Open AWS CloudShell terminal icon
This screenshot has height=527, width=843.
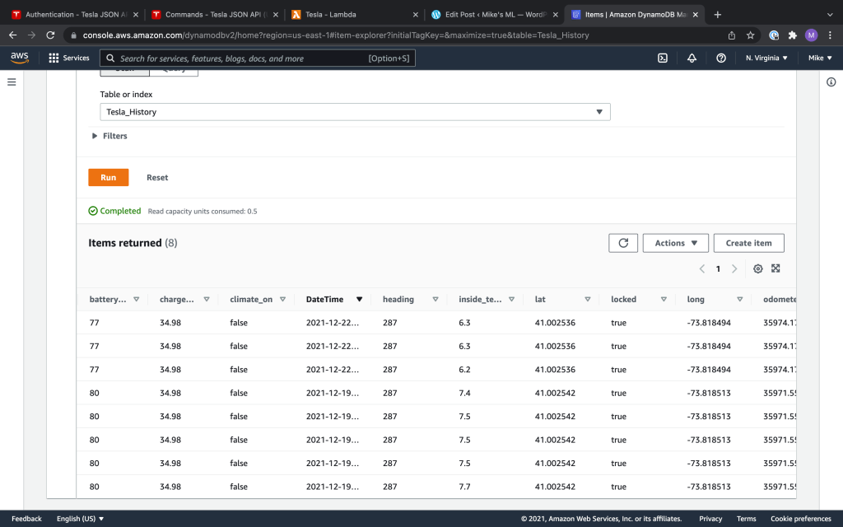[x=662, y=58]
